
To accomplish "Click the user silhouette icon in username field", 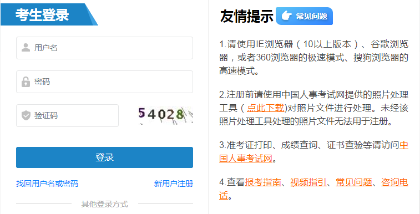I will coord(26,48).
